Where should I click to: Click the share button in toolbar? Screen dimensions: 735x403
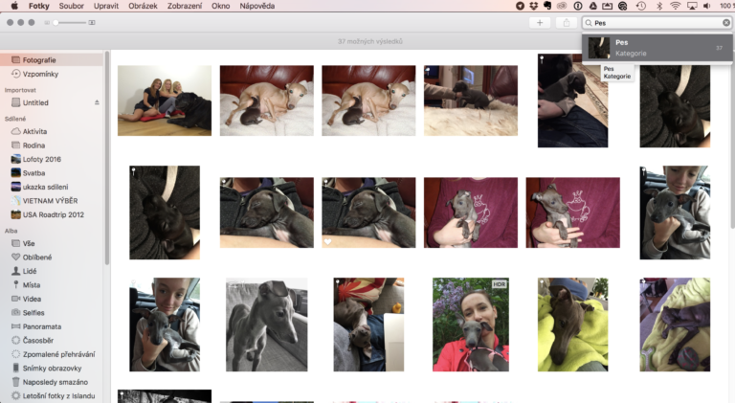pos(566,22)
